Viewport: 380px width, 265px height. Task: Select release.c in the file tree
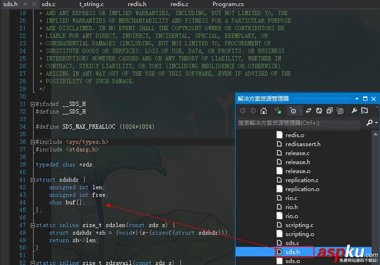coord(297,153)
